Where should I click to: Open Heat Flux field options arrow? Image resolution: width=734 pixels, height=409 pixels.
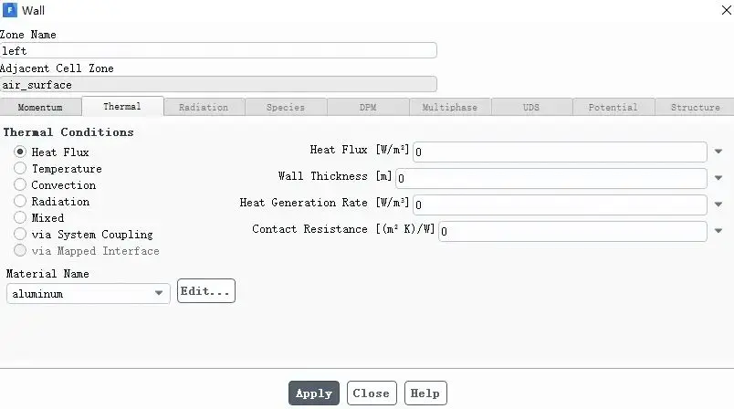click(x=718, y=152)
